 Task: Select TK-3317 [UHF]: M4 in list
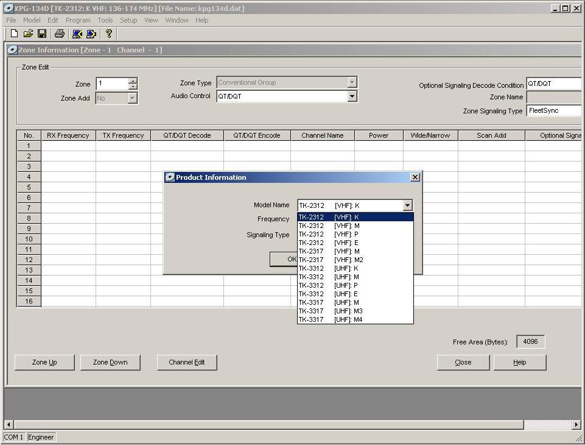tap(355, 319)
